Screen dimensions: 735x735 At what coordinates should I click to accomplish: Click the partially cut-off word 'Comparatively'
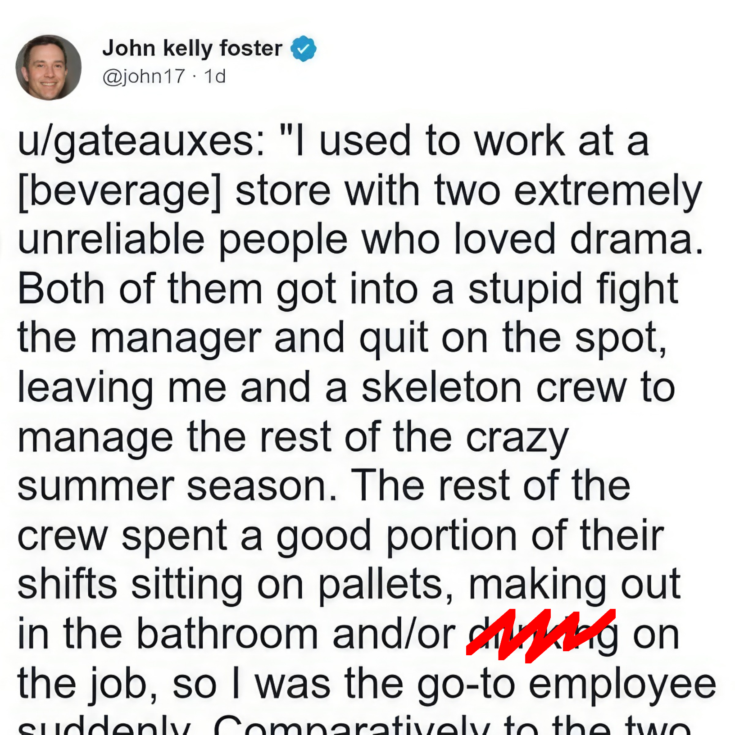point(352,725)
